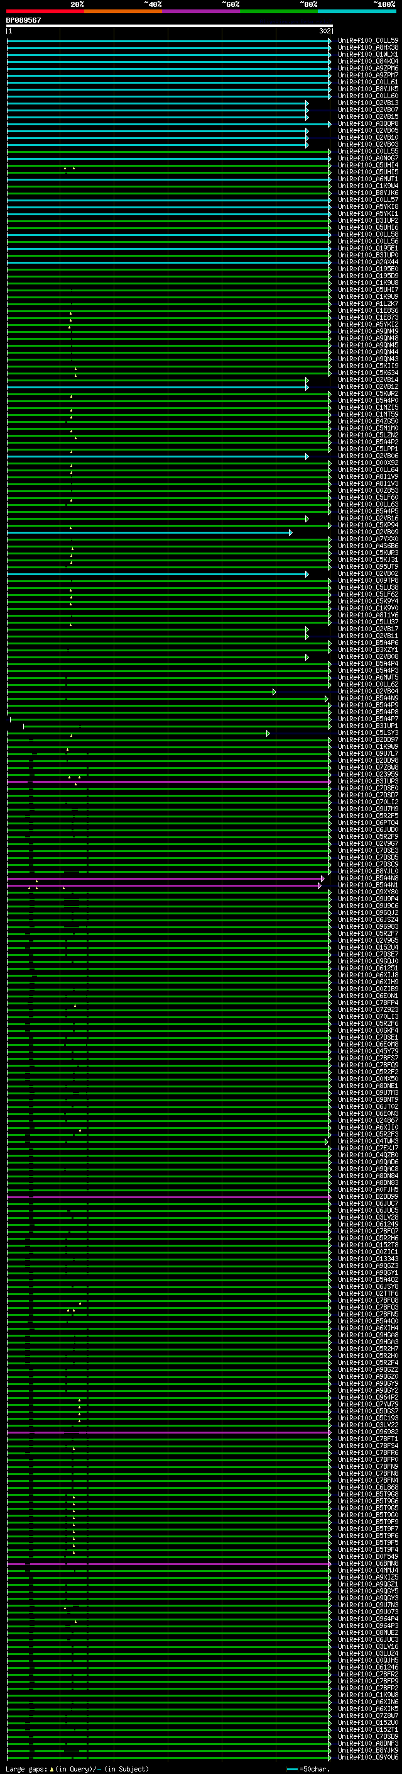
Task: Click label UniRef100_B5A4N8
Action: (x=367, y=879)
